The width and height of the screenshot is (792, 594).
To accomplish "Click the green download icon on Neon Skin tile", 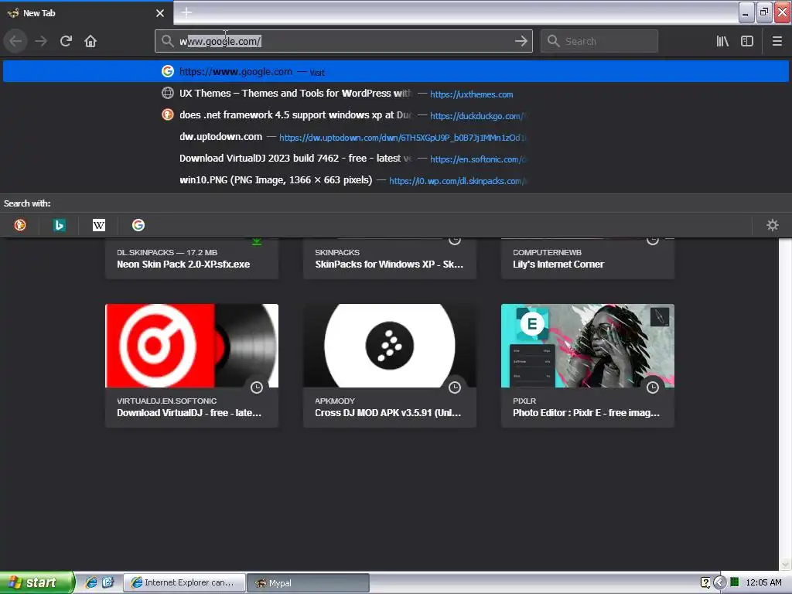I will pyautogui.click(x=257, y=242).
